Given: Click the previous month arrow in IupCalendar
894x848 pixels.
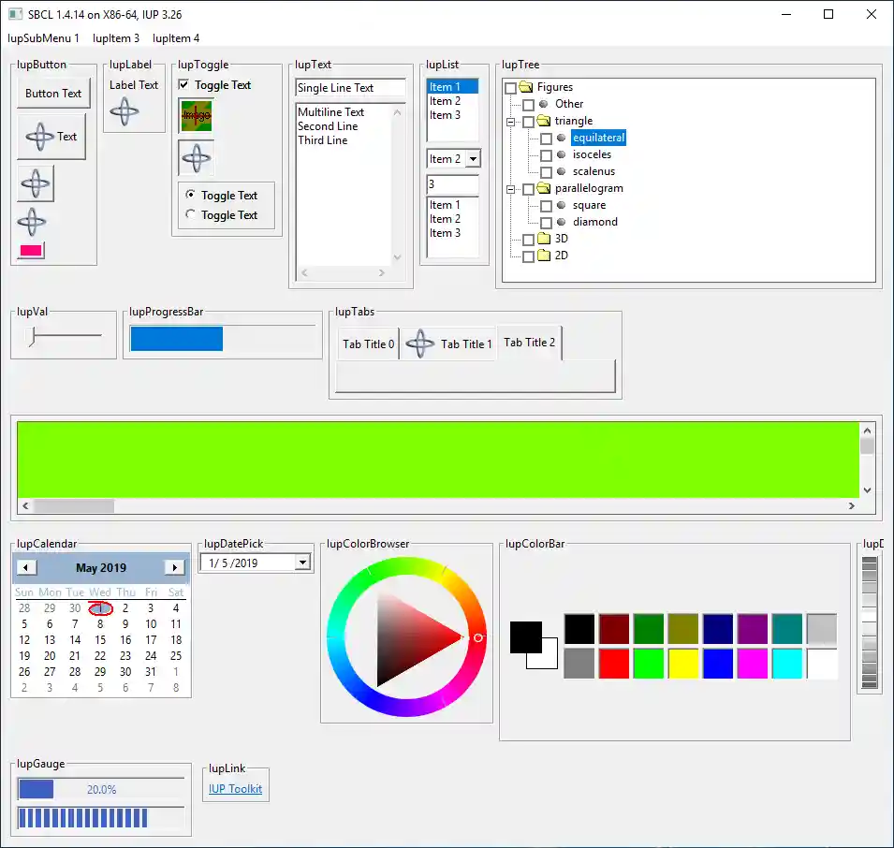Looking at the screenshot, I should pos(25,567).
